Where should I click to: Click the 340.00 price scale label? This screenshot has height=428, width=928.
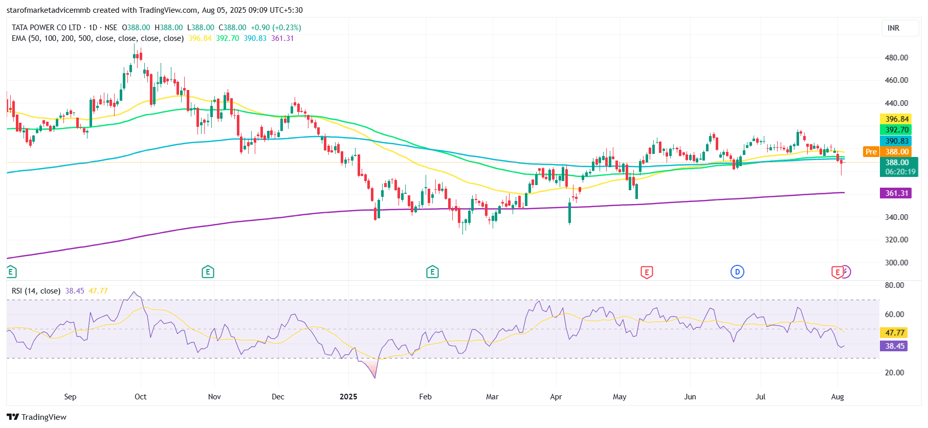tap(896, 217)
